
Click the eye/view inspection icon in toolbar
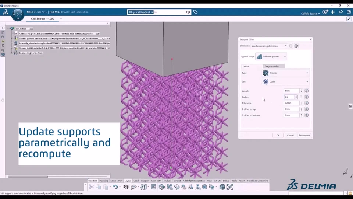(133, 187)
